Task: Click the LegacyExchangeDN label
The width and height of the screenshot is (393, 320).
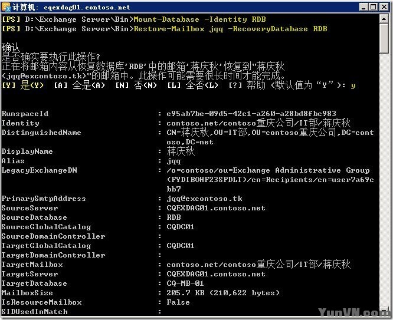Action: (x=40, y=170)
